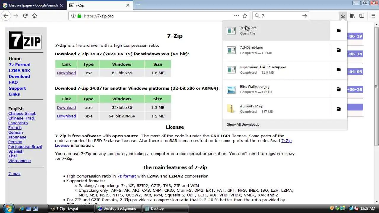This screenshot has height=213, width=379.
Task: Switch language to Persian
Action: [x=15, y=142]
